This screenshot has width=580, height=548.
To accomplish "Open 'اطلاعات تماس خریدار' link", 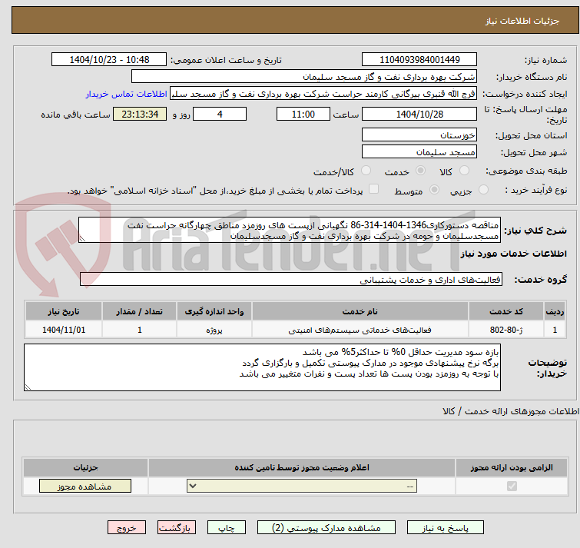I will pyautogui.click(x=127, y=94).
